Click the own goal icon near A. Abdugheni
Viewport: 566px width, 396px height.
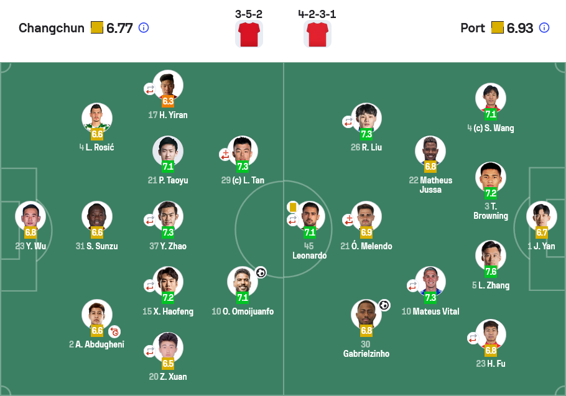pos(115,331)
